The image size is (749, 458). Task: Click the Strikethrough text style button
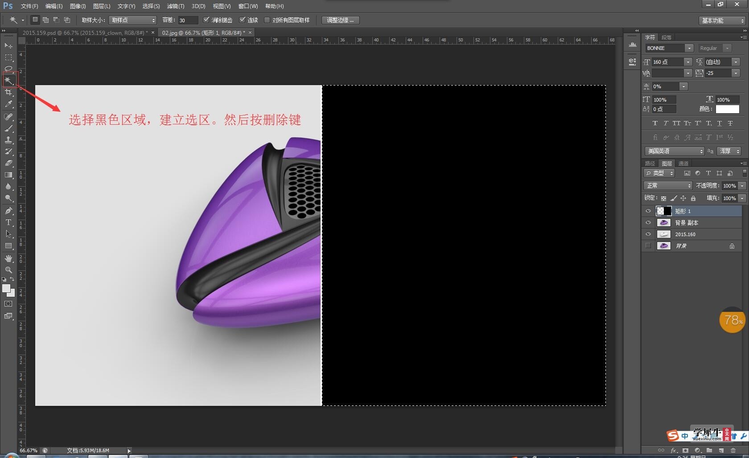click(x=730, y=123)
